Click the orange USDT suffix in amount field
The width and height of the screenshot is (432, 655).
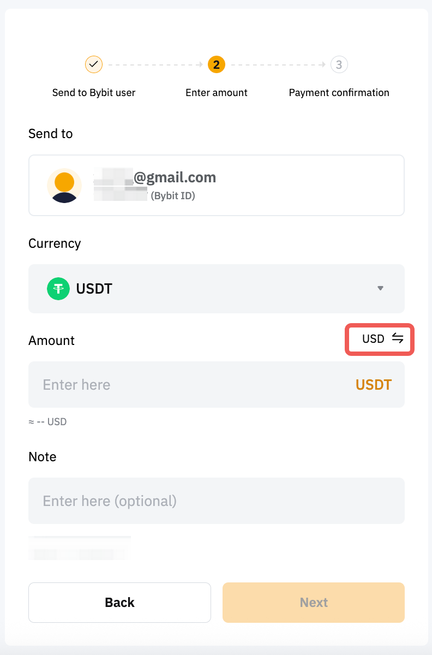(x=374, y=385)
